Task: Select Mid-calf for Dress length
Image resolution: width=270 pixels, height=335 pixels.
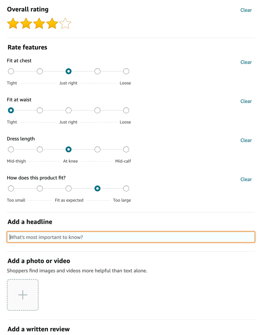Action: (126, 150)
